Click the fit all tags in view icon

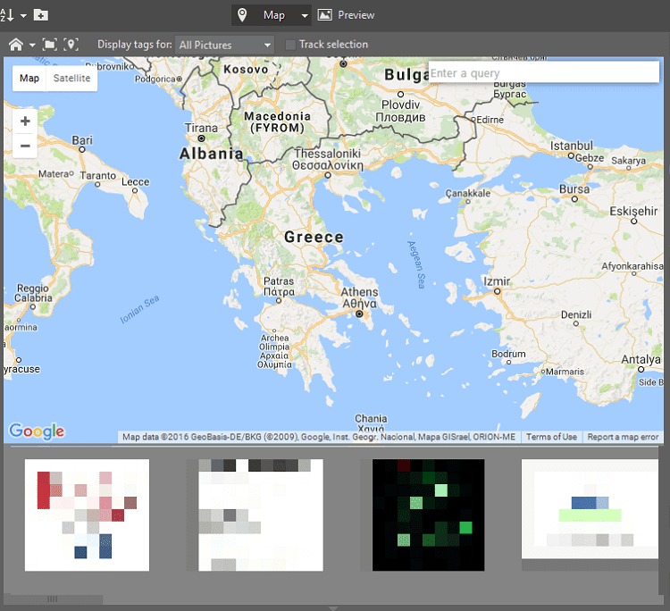coord(49,45)
